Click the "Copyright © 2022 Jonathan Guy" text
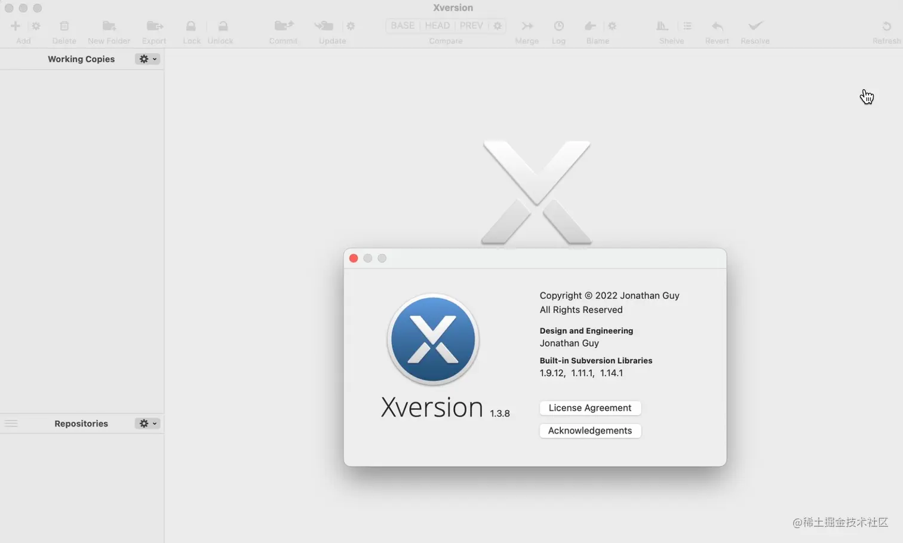 [609, 295]
